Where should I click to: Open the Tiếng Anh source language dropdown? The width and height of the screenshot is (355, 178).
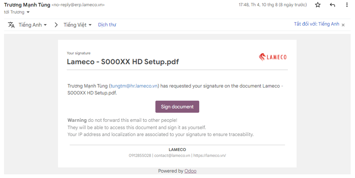pos(32,25)
